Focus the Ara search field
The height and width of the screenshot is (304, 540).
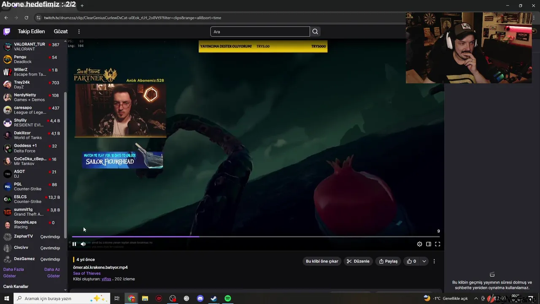coord(260,32)
